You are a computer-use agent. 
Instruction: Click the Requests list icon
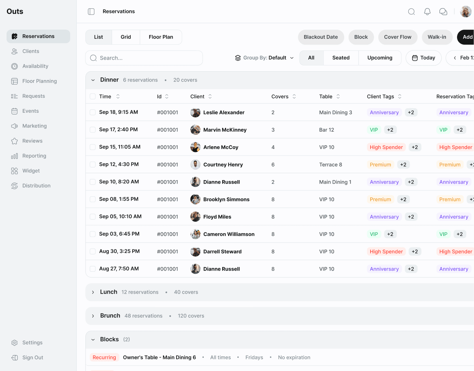15,96
